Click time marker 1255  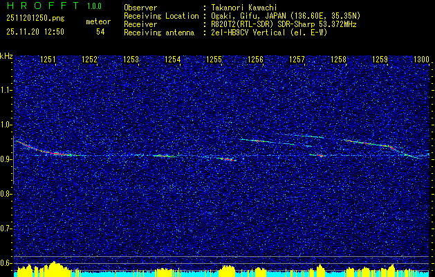tap(214, 60)
